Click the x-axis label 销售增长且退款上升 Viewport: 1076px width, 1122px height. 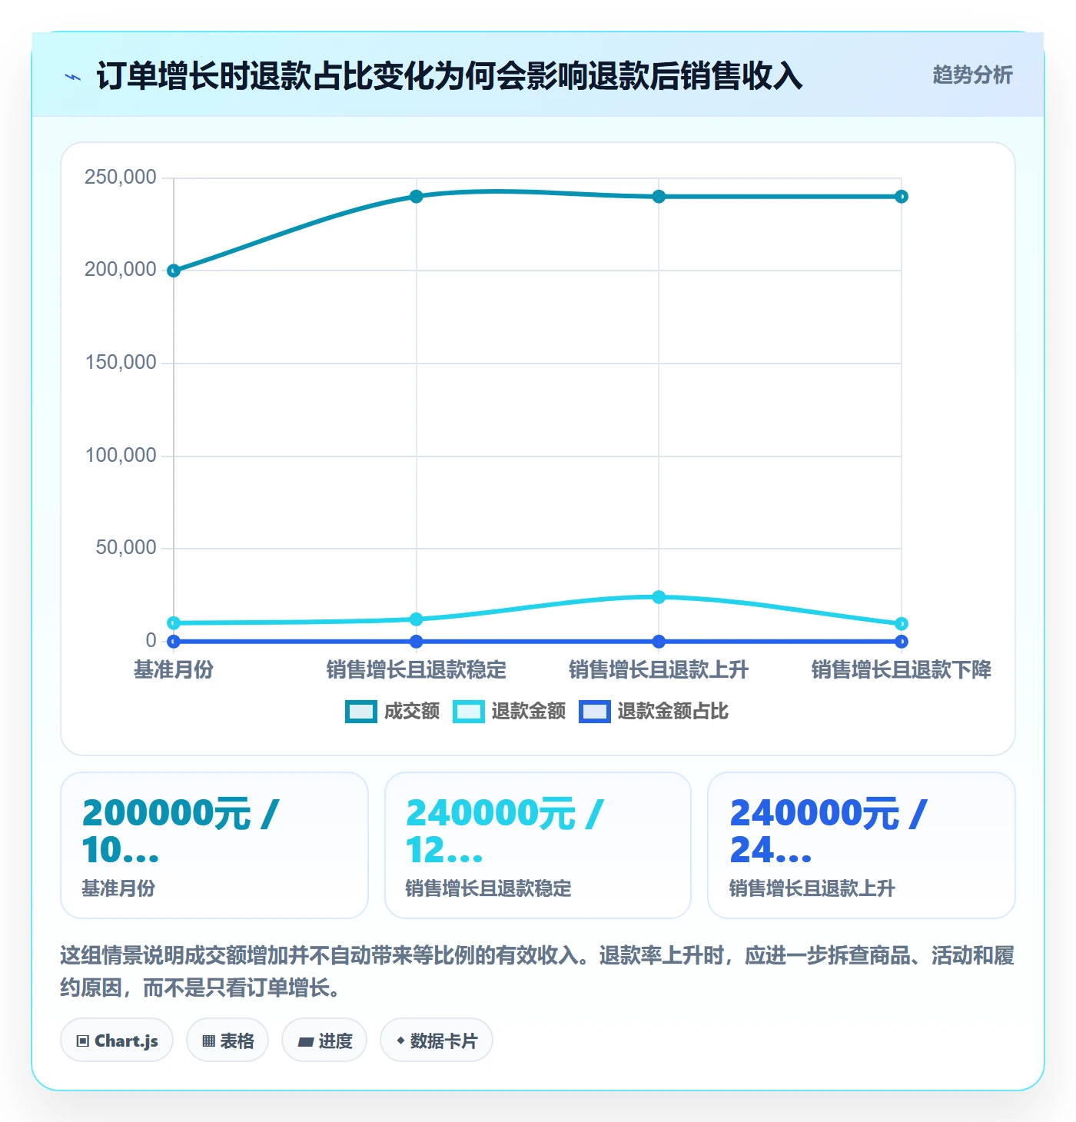click(x=659, y=670)
